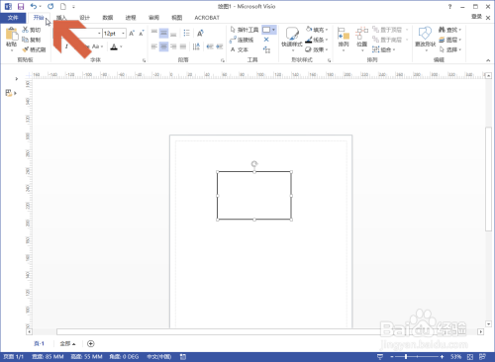The height and width of the screenshot is (362, 495).
Task: Open the 效果 (Effects) dropdown
Action: tap(317, 49)
